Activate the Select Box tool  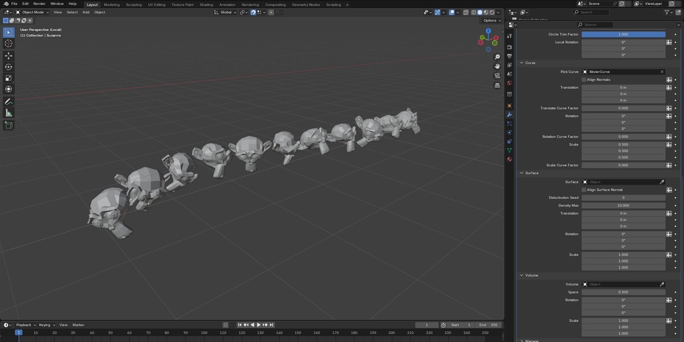(9, 32)
